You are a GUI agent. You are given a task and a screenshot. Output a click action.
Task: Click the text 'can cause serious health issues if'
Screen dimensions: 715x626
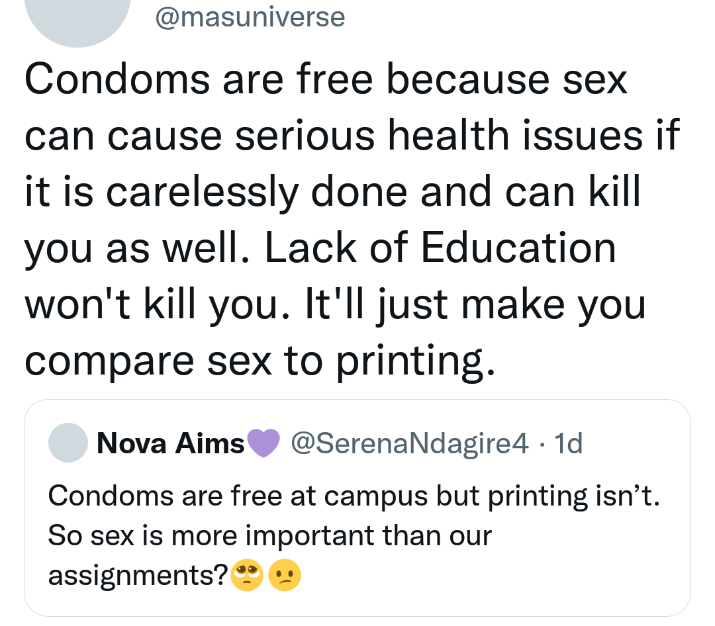pos(352,136)
